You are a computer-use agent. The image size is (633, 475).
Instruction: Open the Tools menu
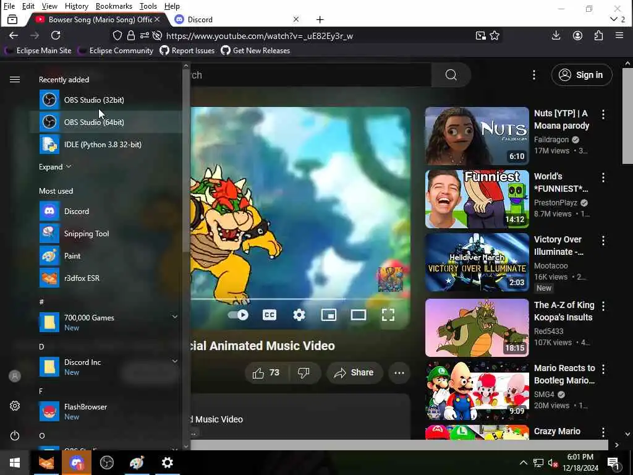coord(148,6)
